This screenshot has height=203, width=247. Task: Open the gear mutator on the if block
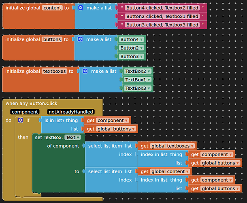tap(21, 120)
